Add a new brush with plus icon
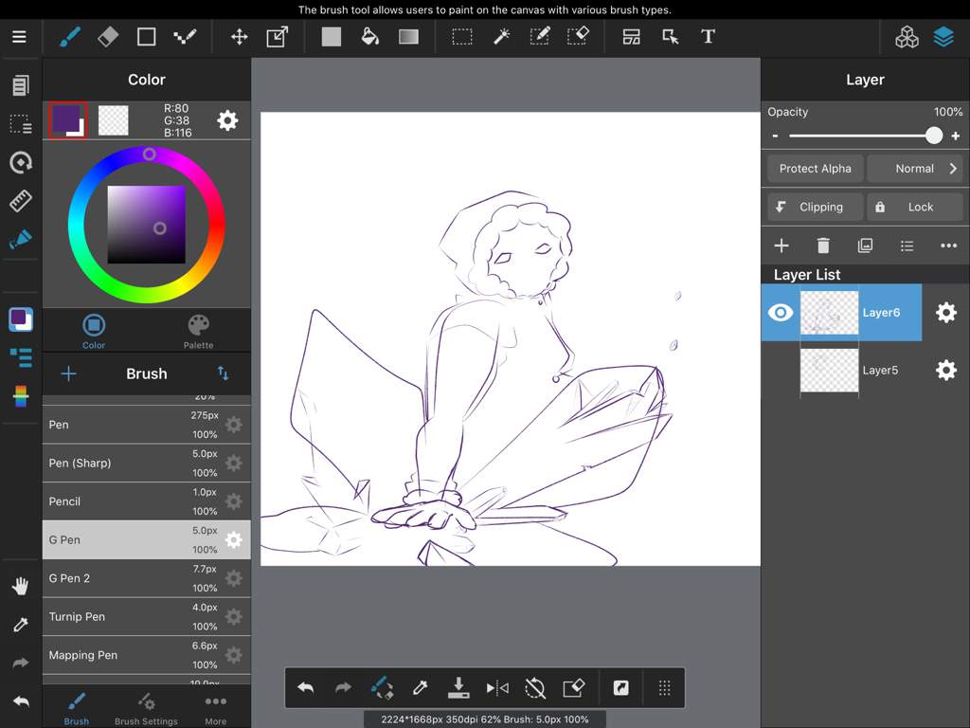Image resolution: width=970 pixels, height=728 pixels. point(68,373)
